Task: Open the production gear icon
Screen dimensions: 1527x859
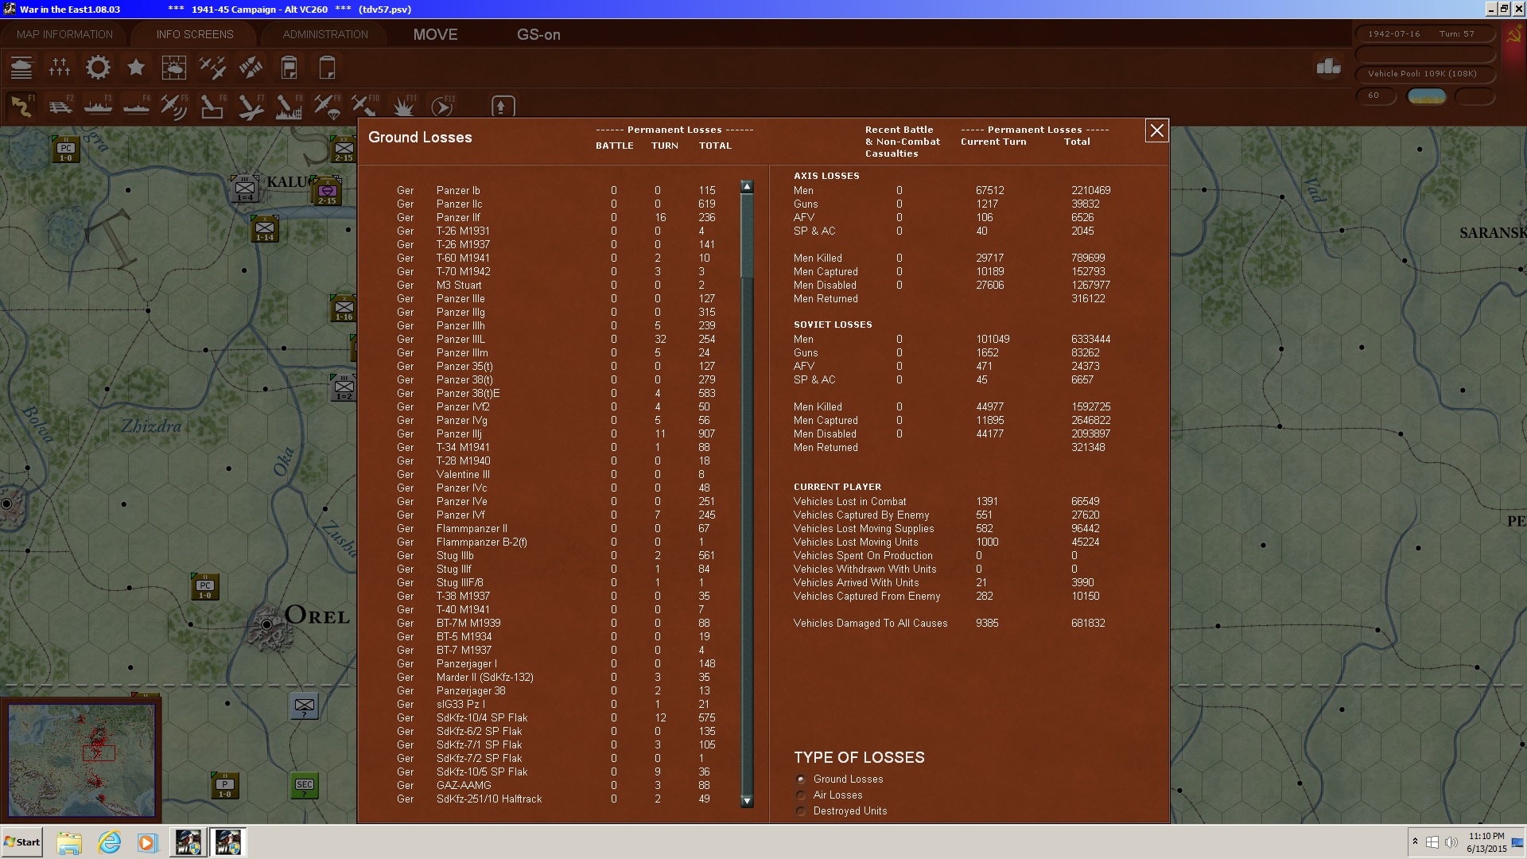Action: point(98,68)
